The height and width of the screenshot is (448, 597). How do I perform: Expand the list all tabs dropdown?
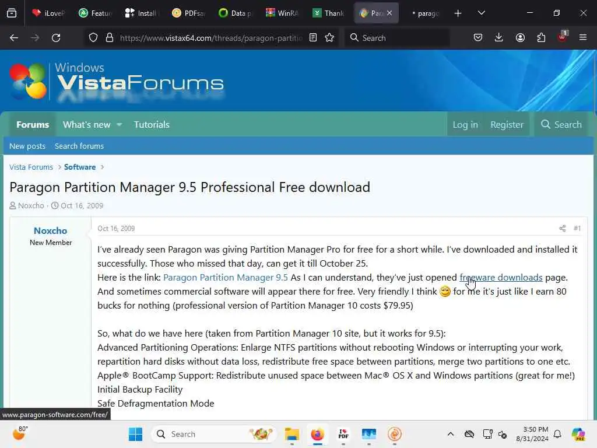(481, 13)
